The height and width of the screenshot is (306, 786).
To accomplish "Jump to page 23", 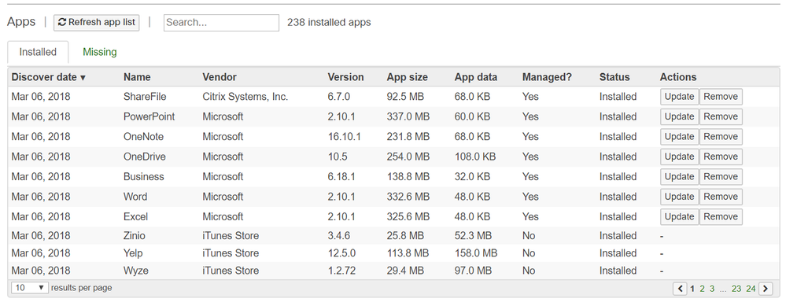I will coord(736,289).
